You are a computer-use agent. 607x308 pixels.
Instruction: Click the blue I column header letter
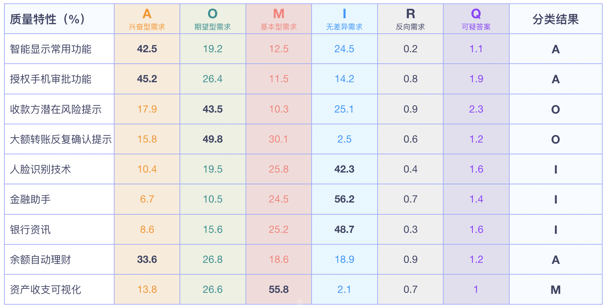344,14
